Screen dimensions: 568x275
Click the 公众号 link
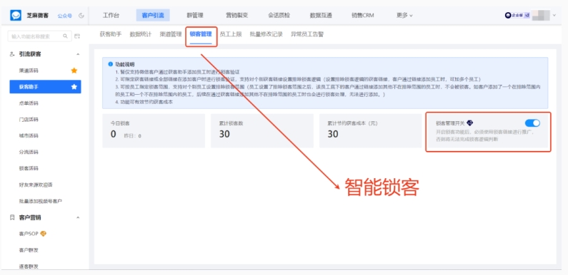65,16
